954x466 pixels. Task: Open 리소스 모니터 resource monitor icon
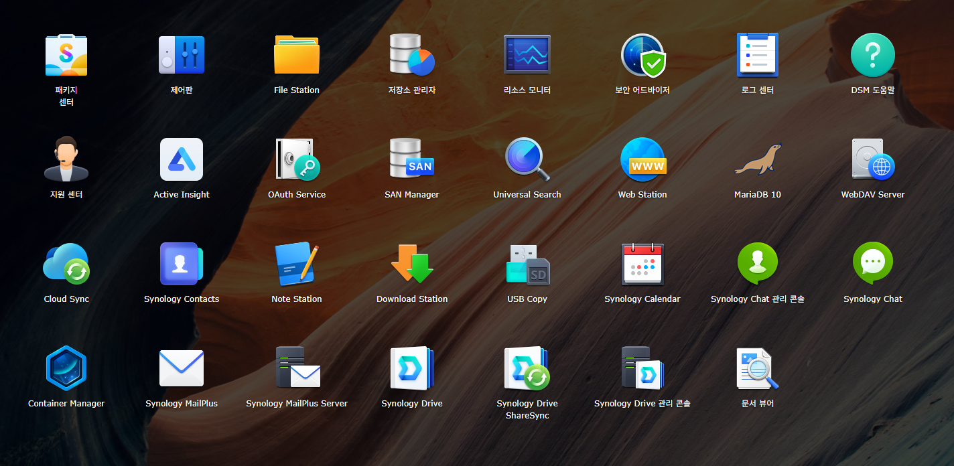(527, 55)
